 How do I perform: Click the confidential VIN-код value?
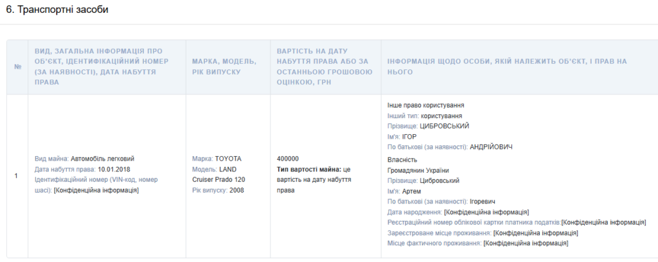coord(96,191)
